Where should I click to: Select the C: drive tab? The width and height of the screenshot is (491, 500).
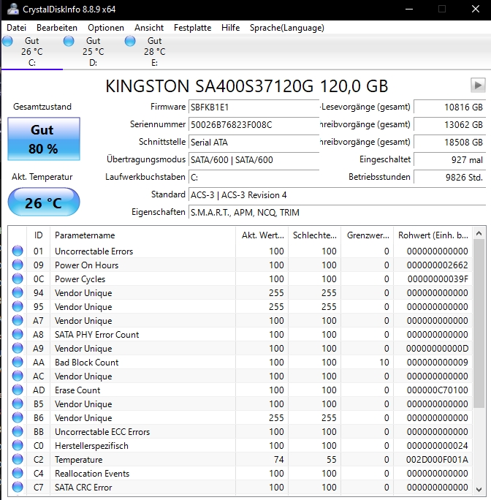point(32,52)
